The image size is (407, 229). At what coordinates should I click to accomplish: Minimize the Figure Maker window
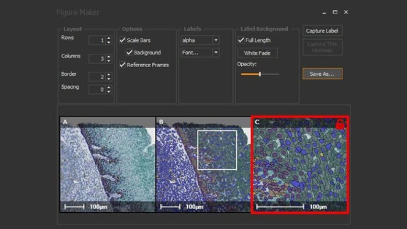click(323, 12)
